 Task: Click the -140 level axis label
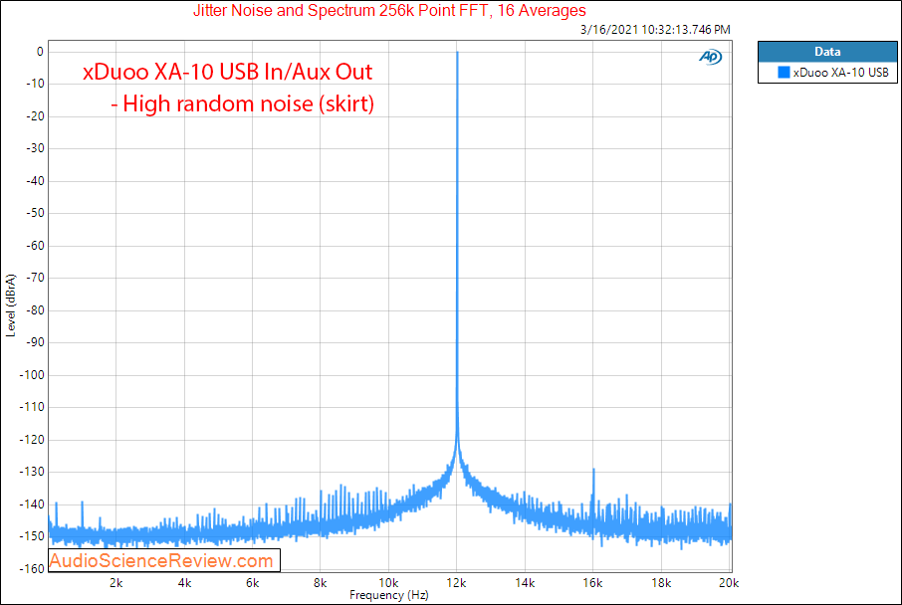point(32,504)
